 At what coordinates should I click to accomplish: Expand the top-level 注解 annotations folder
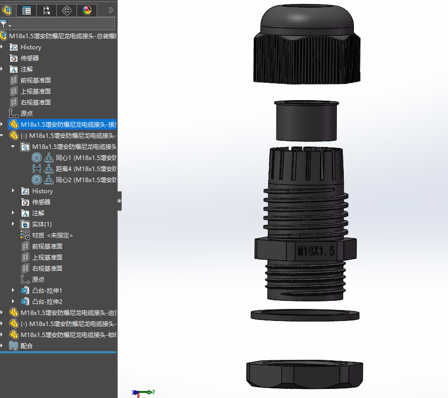tap(2, 69)
